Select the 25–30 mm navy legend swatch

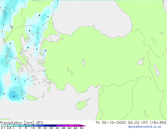pyautogui.click(x=53, y=126)
